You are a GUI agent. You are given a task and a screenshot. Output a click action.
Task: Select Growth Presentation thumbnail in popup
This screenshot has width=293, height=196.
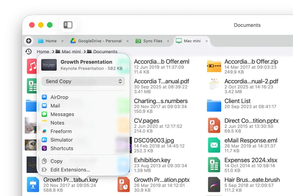(x=49, y=65)
